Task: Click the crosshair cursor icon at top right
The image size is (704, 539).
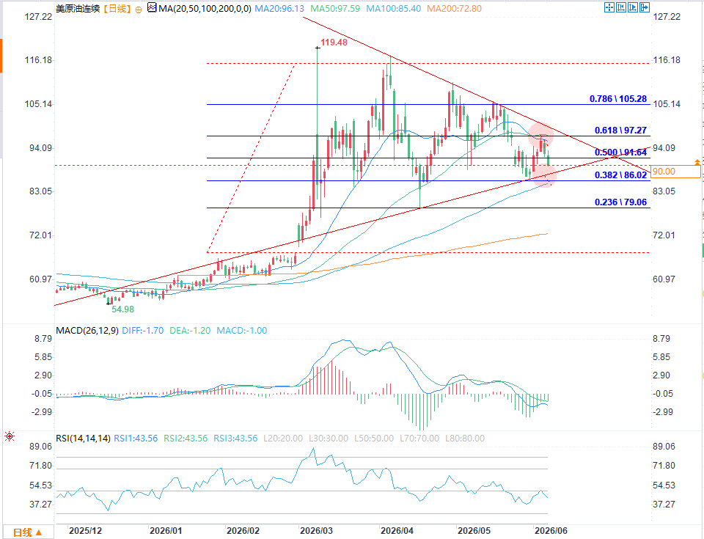Action: click(x=609, y=7)
